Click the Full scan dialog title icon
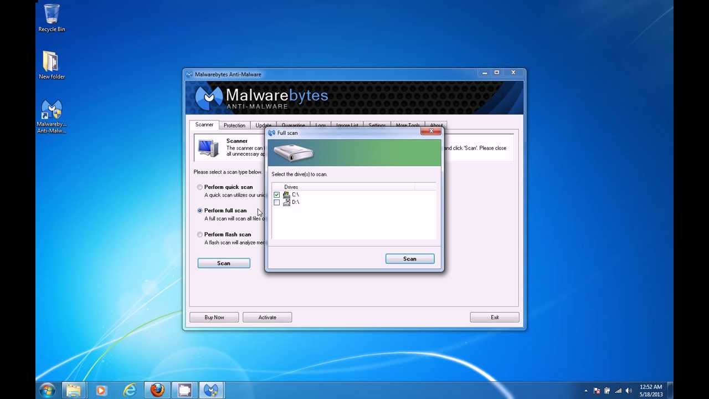Image resolution: width=709 pixels, height=399 pixels. click(271, 133)
